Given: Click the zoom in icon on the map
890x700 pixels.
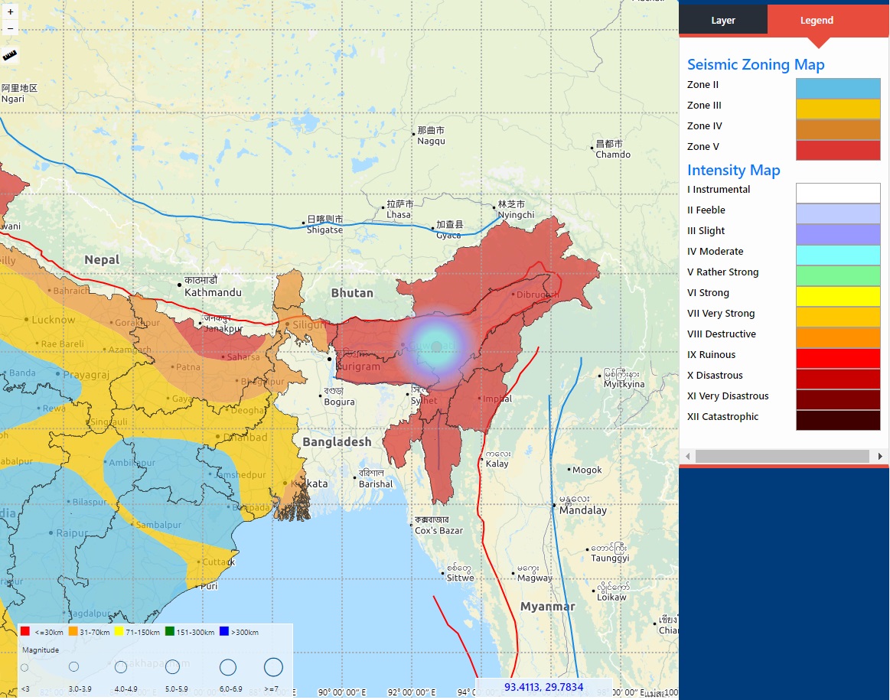Looking at the screenshot, I should (10, 11).
